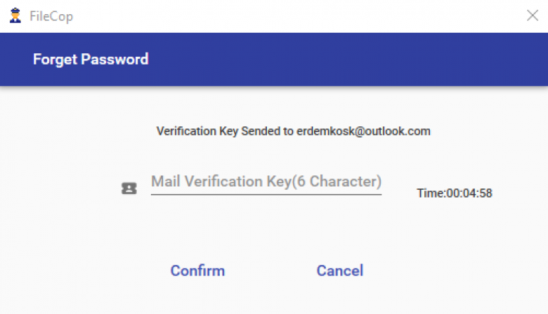
Task: Click the ticket icon beside the verification field
Action: pos(129,188)
